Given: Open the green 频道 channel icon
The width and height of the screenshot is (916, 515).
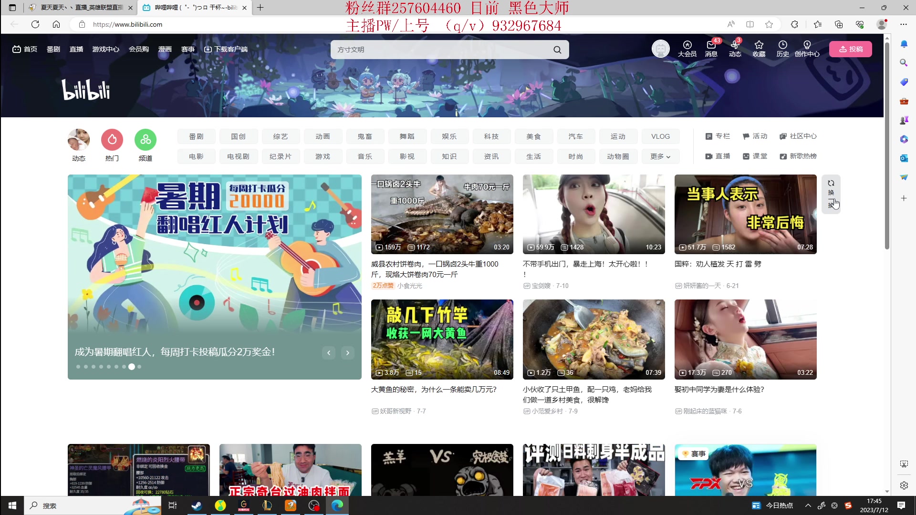Looking at the screenshot, I should [x=146, y=140].
